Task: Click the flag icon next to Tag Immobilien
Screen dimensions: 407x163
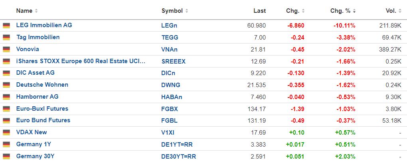Action: pos(6,38)
